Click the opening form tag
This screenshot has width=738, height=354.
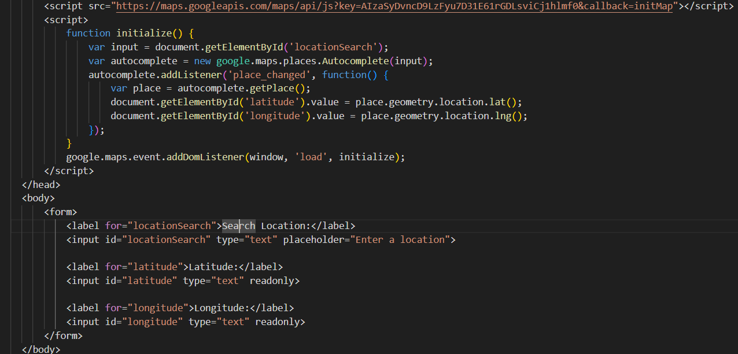click(x=60, y=212)
